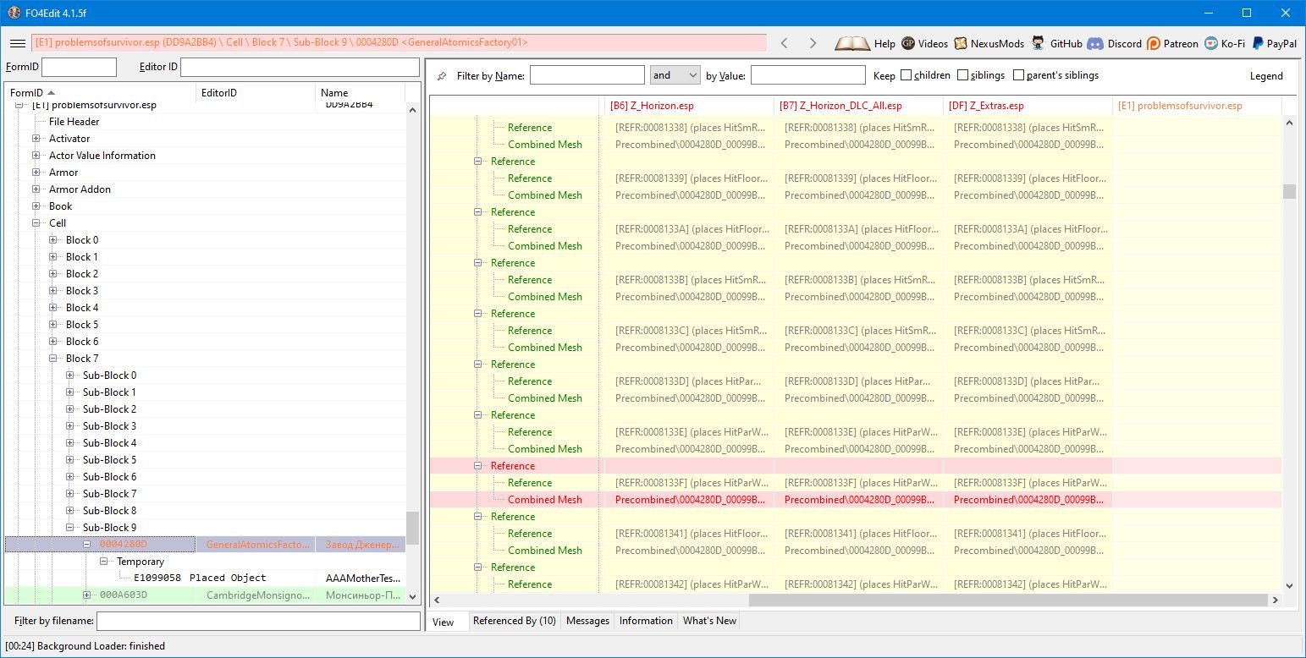
Task: Click the PayPal toolbar icon
Action: 1259,43
